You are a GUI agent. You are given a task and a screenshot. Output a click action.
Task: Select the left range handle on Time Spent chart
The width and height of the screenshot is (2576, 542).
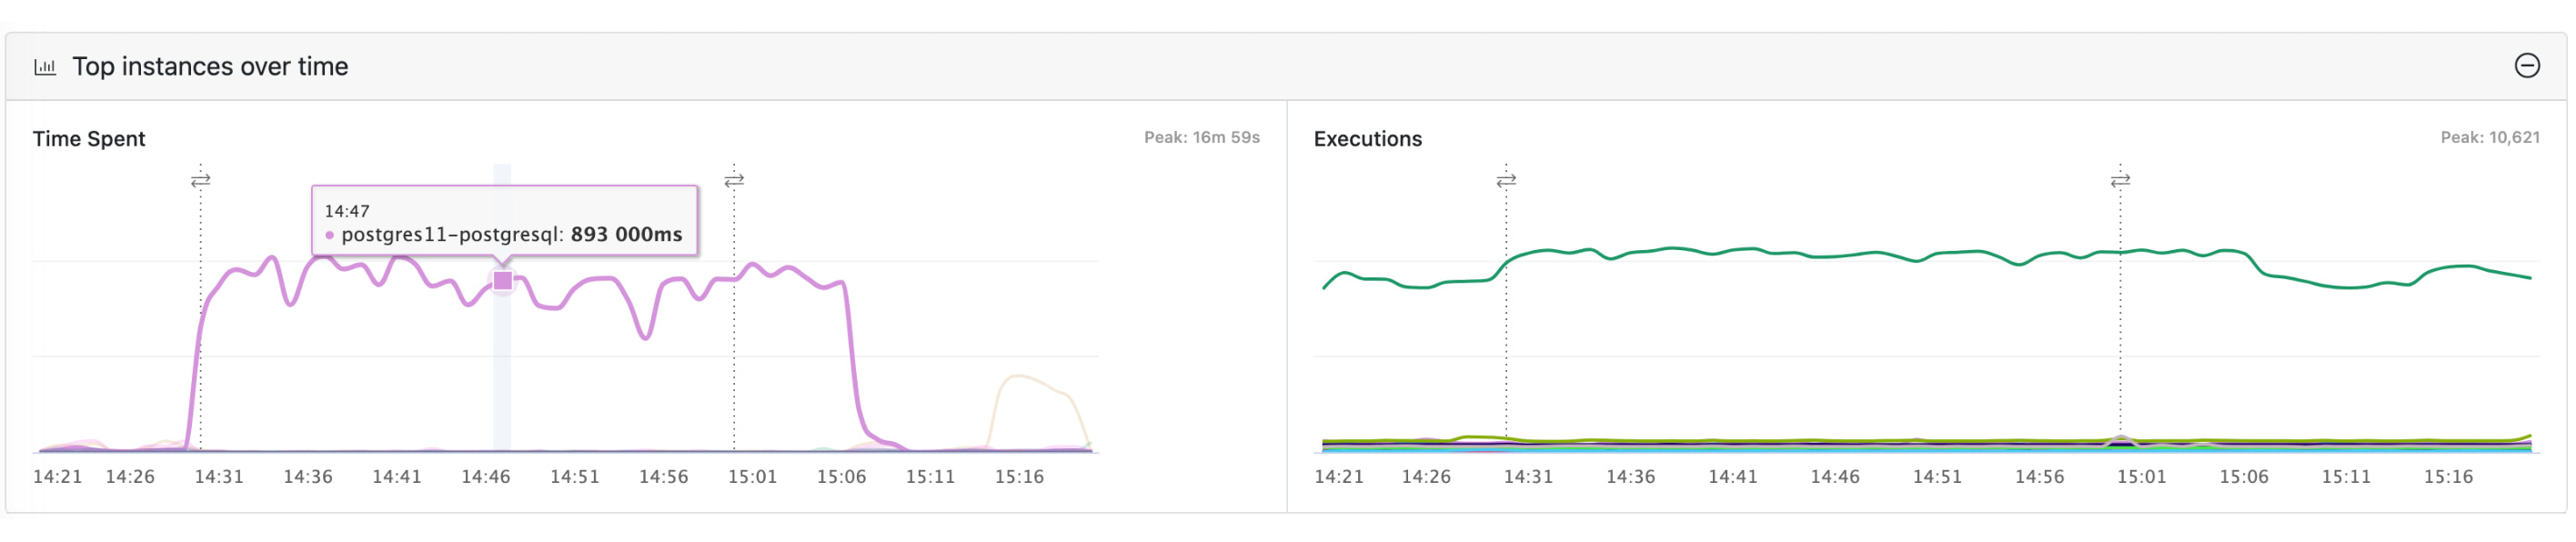click(201, 181)
